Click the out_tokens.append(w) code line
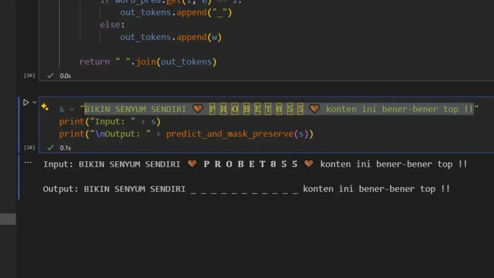This screenshot has width=494, height=278. tap(171, 37)
